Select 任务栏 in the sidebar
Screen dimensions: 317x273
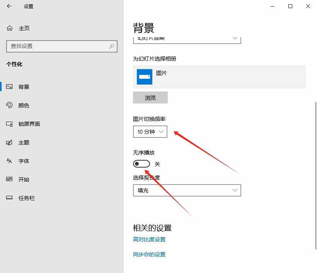[x=27, y=198]
